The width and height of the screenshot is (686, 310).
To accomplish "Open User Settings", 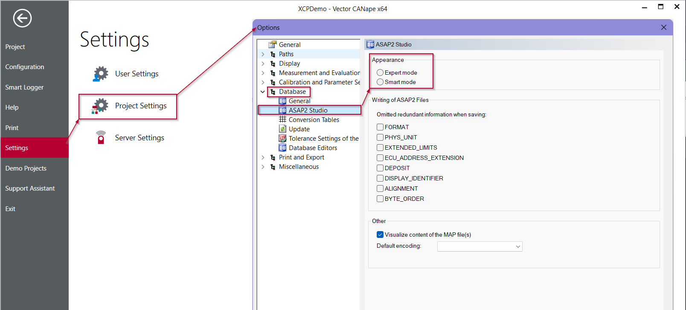I will coord(137,74).
